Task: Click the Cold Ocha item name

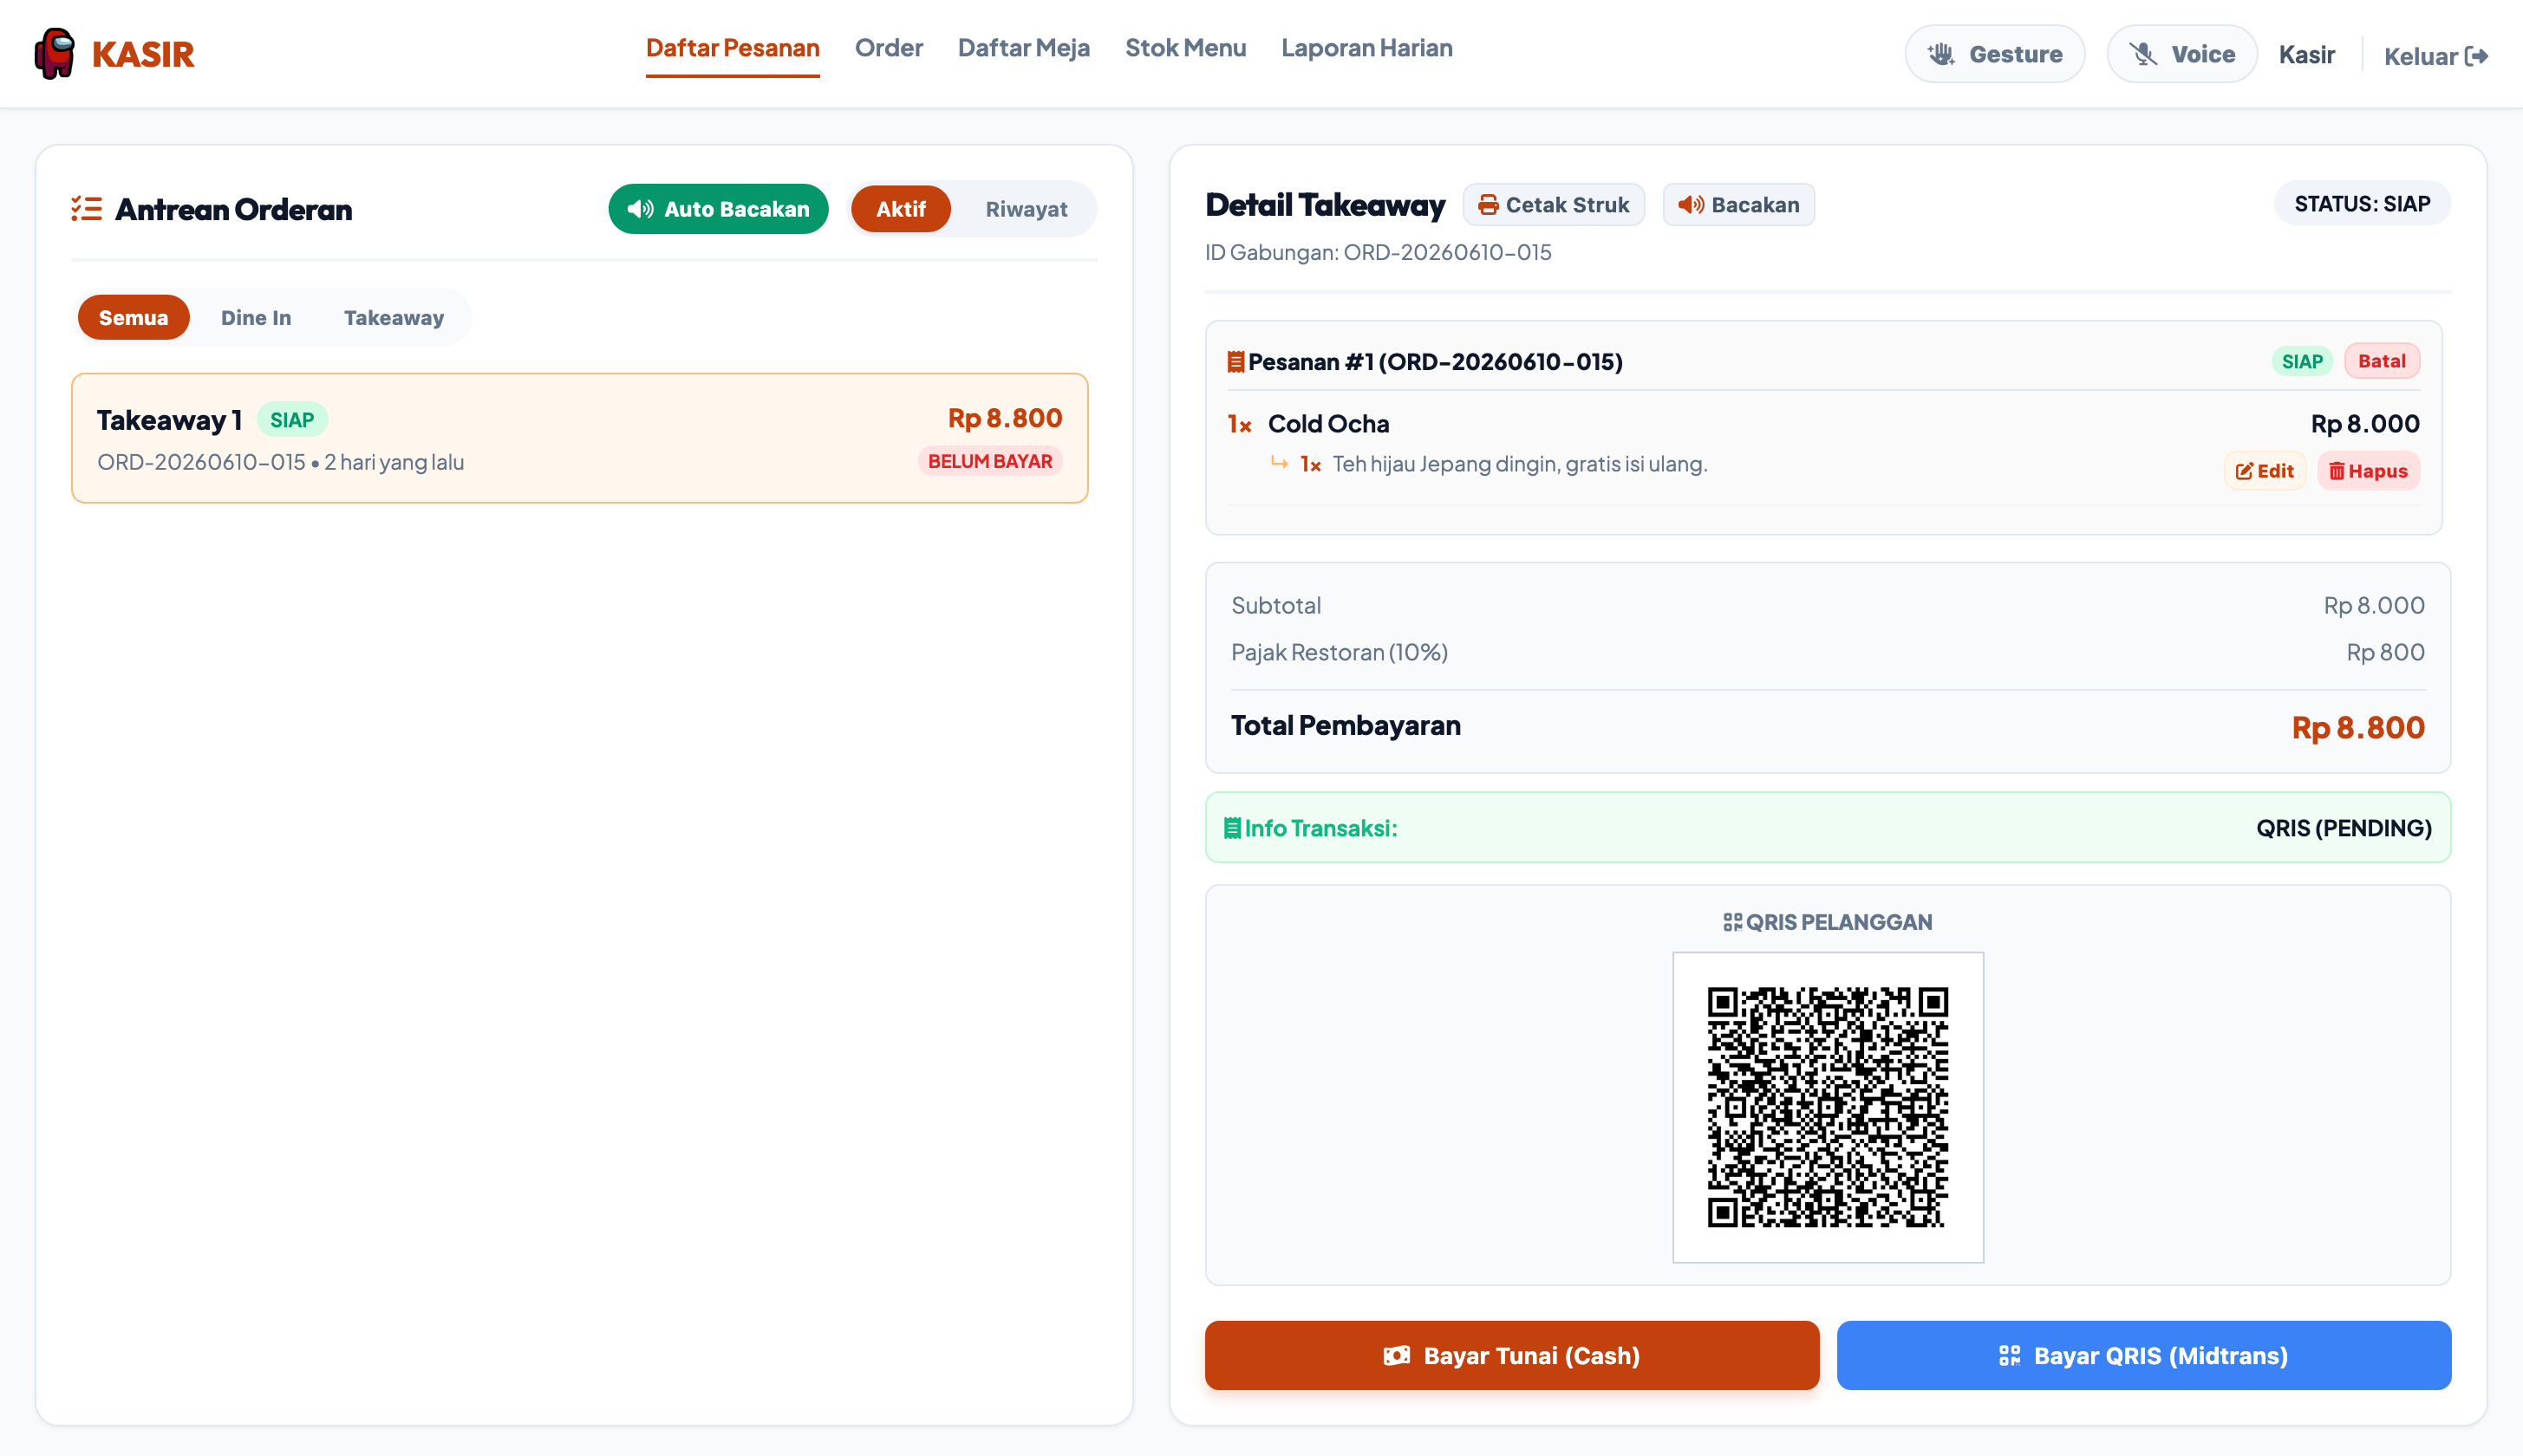Action: pos(1328,424)
